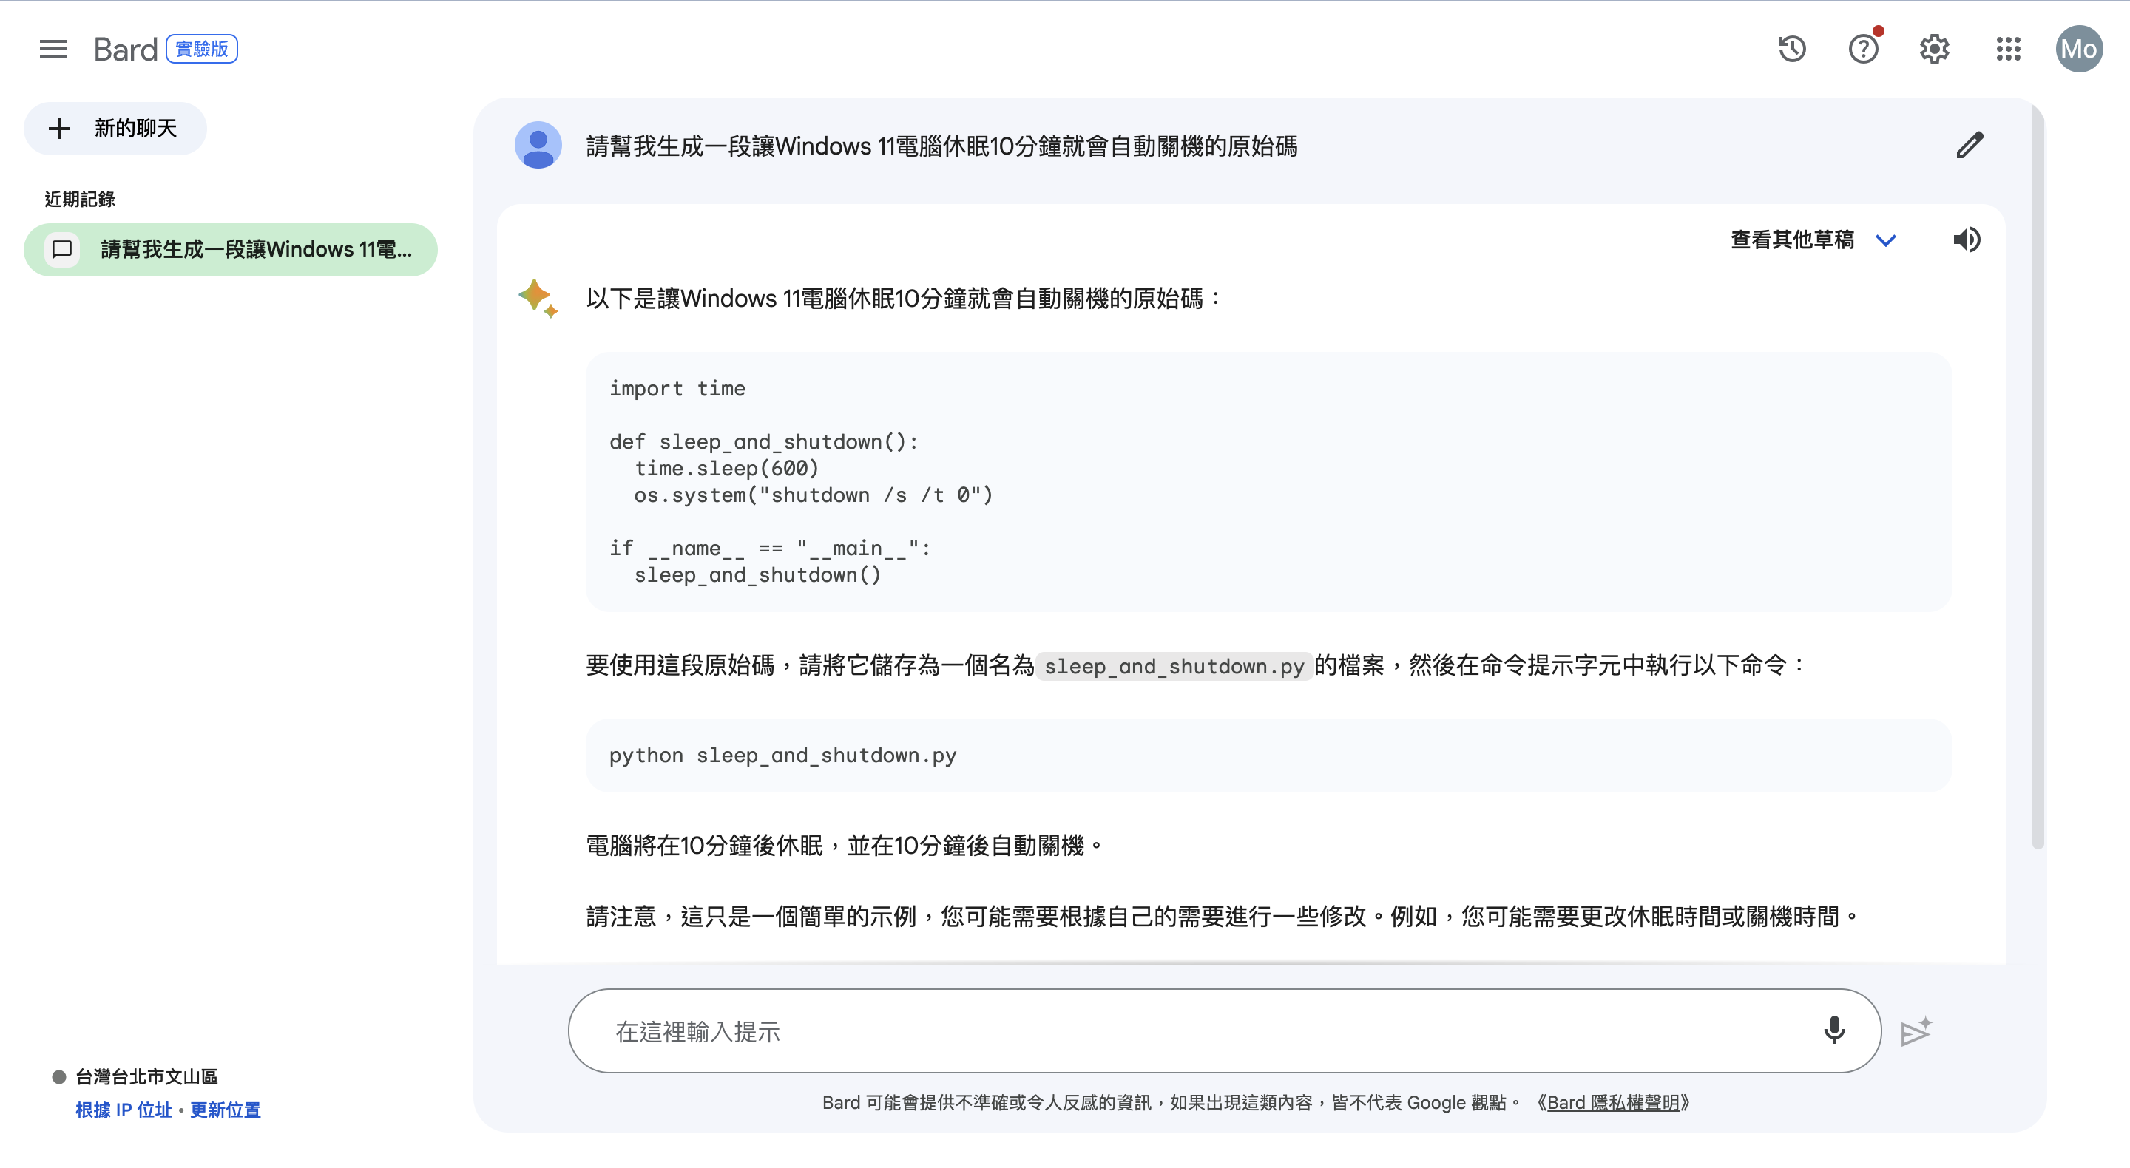Open the help question mark icon
The image size is (2130, 1168).
tap(1863, 49)
